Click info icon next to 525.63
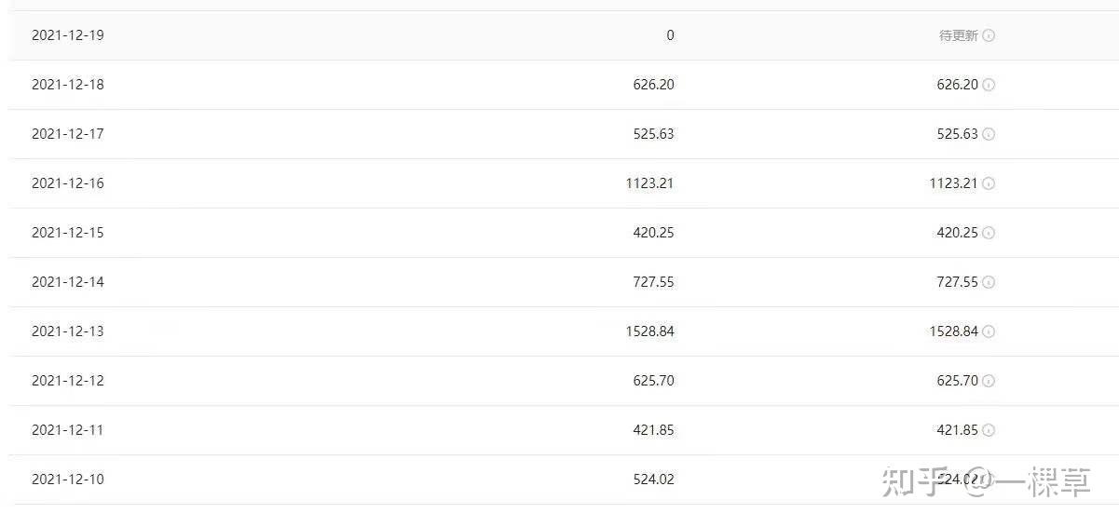 click(x=989, y=134)
